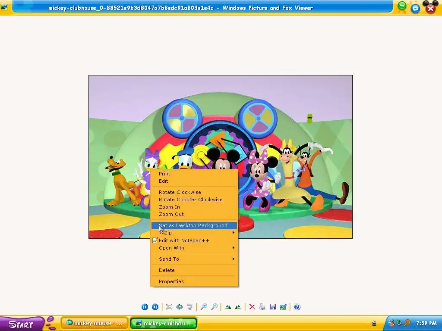Expand the Send To submenu
This screenshot has width=442, height=331.
point(194,259)
